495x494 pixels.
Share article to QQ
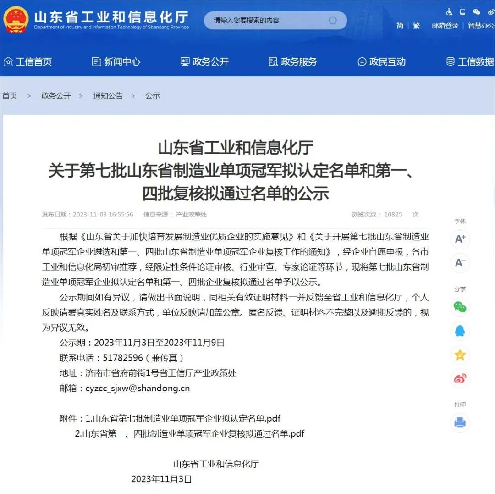pos(460,331)
